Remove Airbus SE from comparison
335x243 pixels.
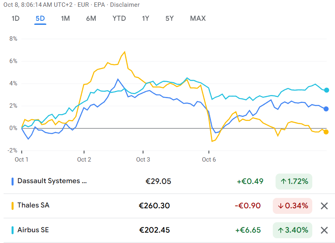click(x=324, y=230)
